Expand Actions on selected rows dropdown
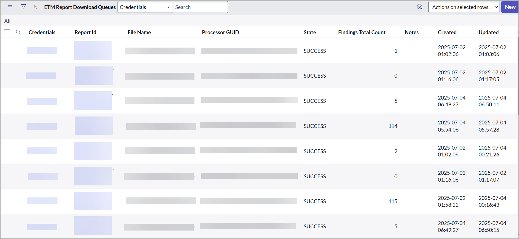 point(464,7)
